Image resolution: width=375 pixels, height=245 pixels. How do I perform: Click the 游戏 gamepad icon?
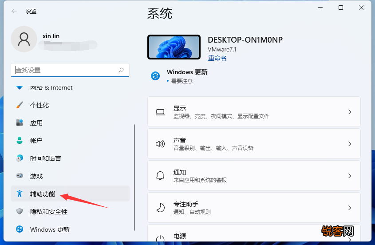[20, 176]
